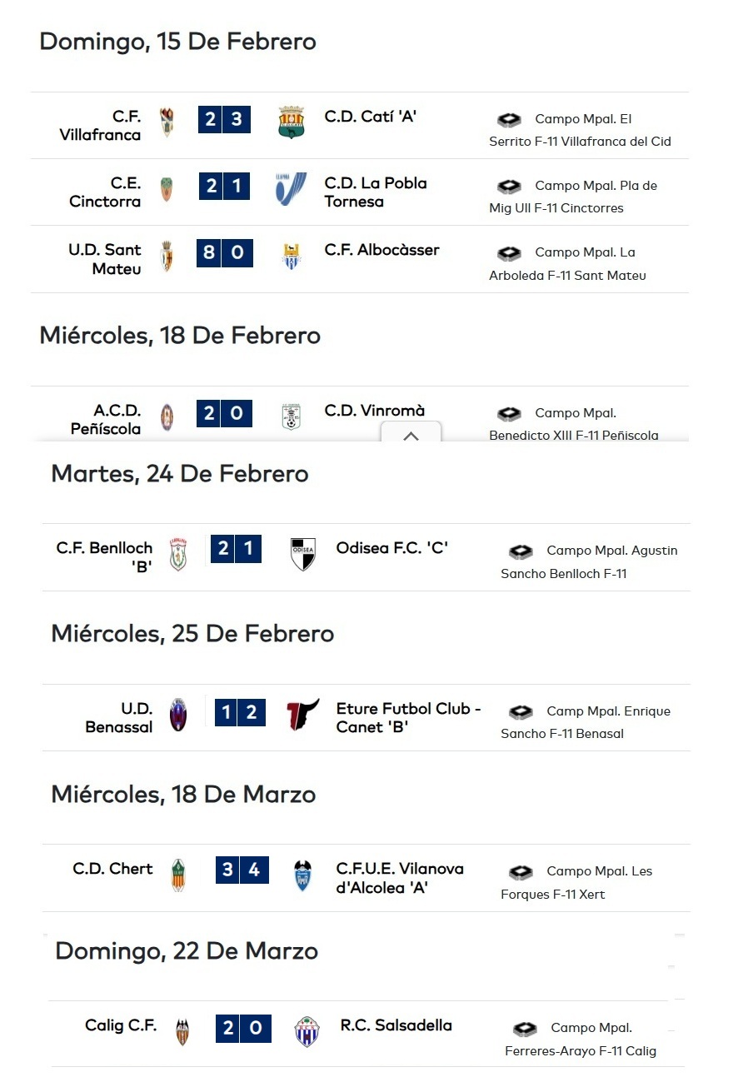Select the R.C. Salsadella crest
This screenshot has height=1087, width=743.
point(307,1032)
